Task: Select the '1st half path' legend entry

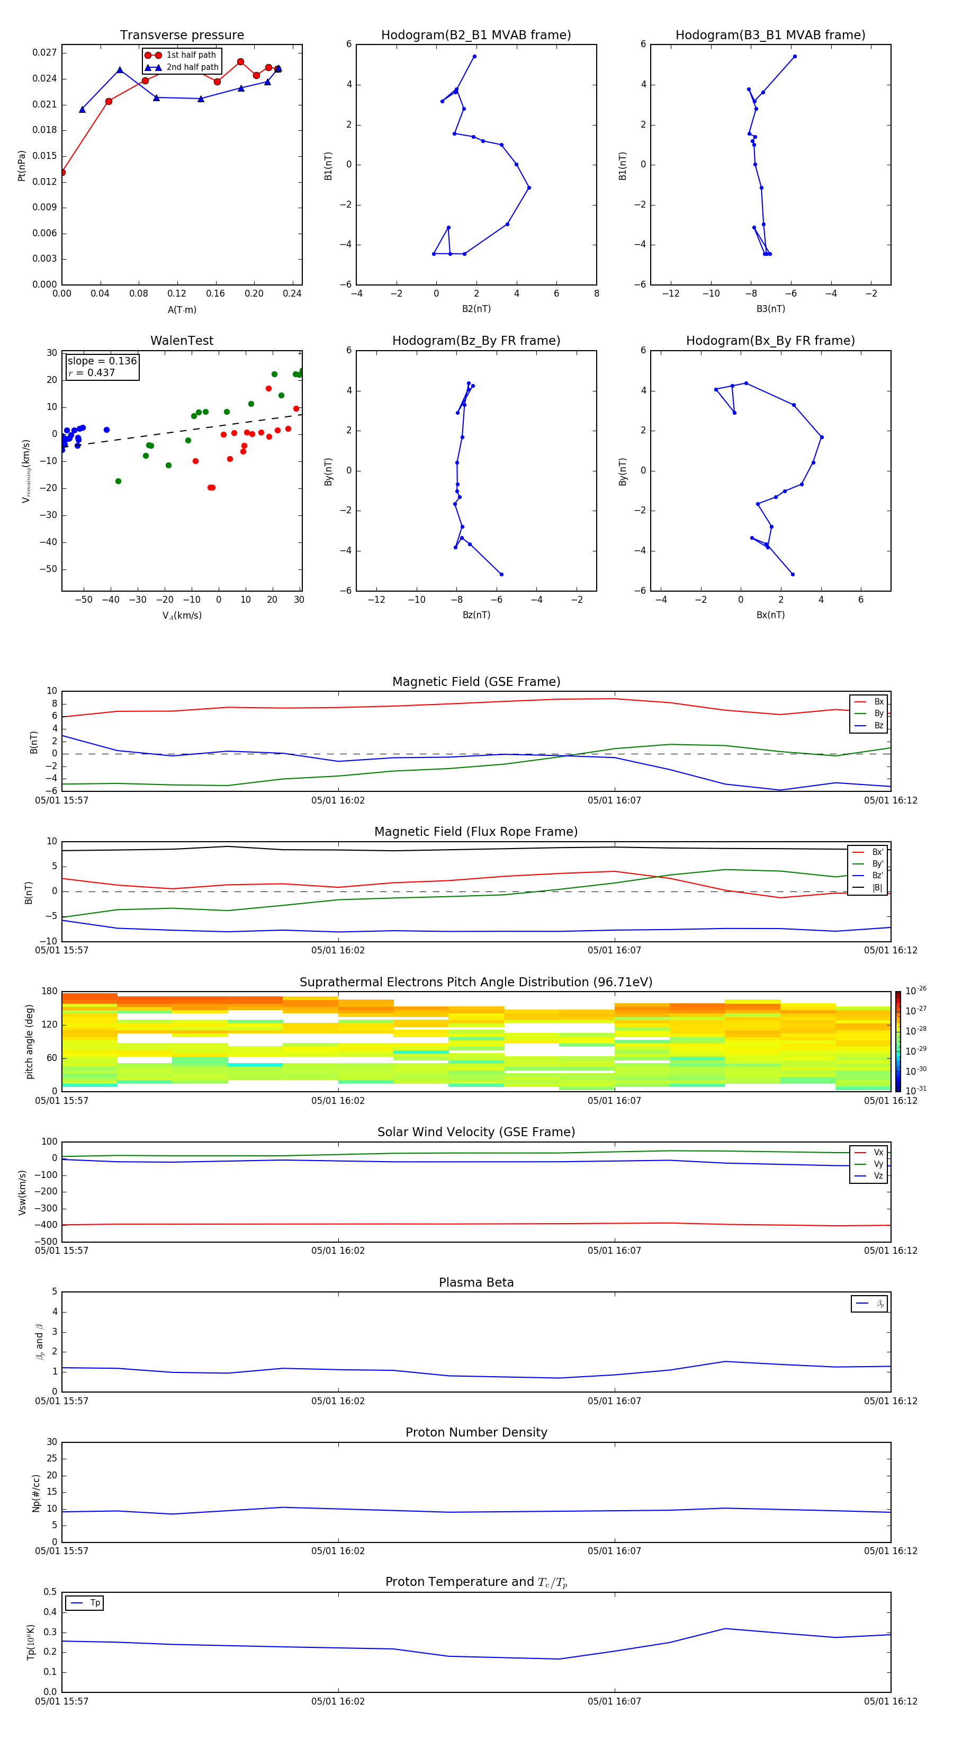Action: (181, 55)
